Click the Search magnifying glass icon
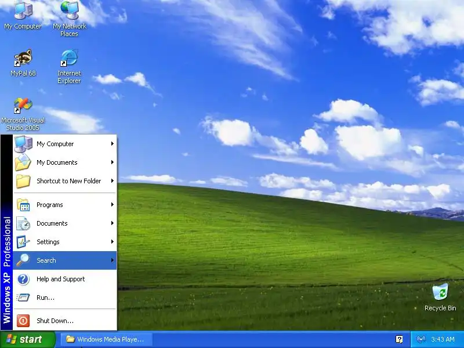 23,260
